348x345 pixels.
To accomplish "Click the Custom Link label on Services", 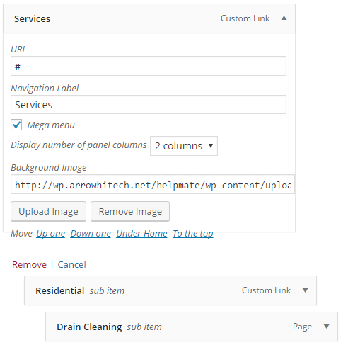I will pos(245,18).
